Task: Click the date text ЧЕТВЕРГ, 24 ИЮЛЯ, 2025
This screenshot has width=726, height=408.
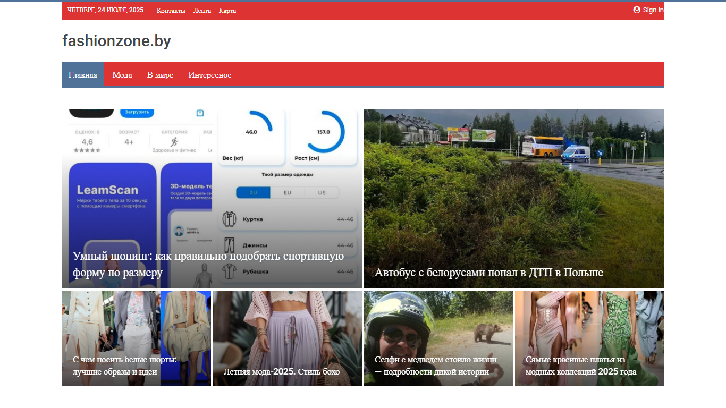Action: coord(105,10)
